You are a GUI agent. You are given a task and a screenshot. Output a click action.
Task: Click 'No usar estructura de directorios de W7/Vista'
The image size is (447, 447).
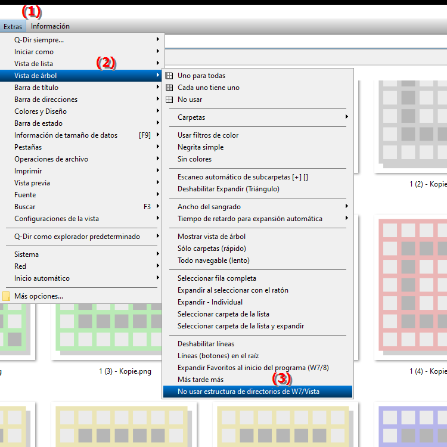click(257, 392)
